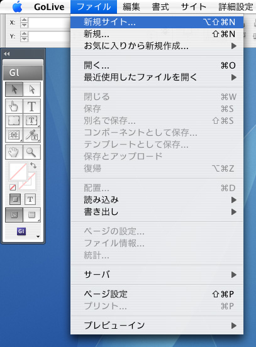Expand 最近使用したファイルを開く submenu
256x347 pixels.
pos(157,77)
